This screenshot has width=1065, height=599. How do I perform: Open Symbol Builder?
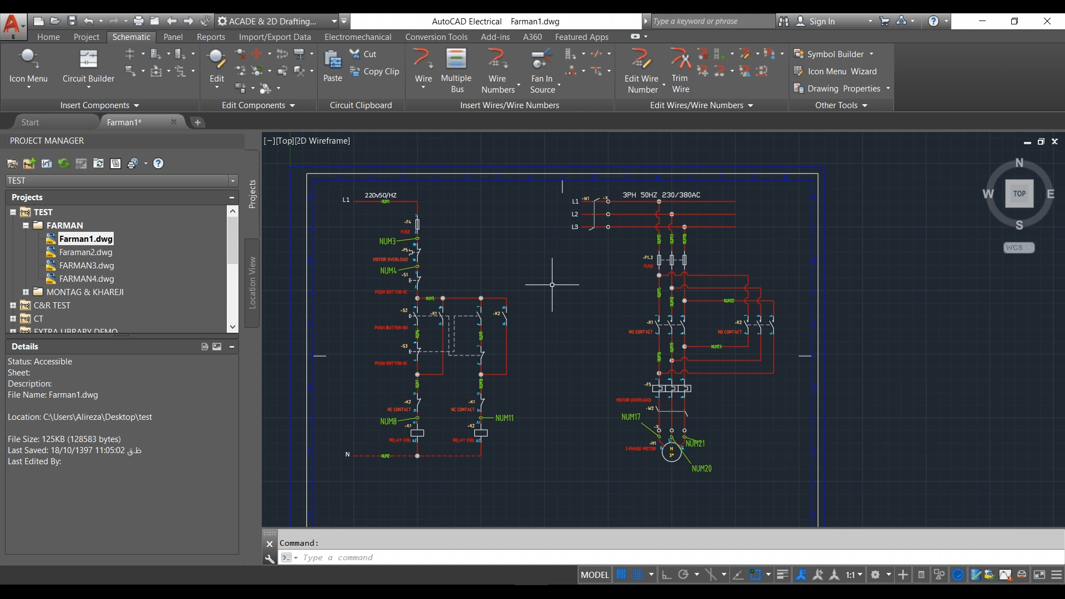point(835,54)
